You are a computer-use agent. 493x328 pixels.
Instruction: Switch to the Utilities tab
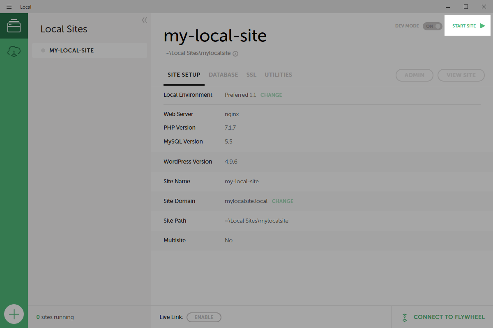click(x=278, y=75)
